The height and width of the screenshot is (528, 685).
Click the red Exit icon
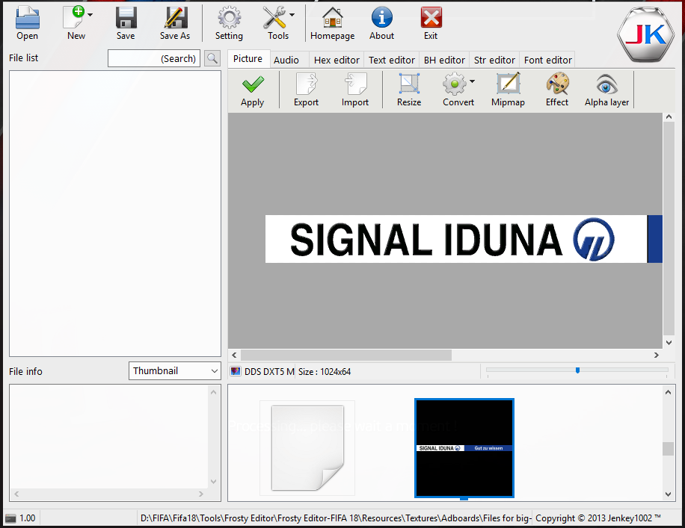pyautogui.click(x=431, y=19)
